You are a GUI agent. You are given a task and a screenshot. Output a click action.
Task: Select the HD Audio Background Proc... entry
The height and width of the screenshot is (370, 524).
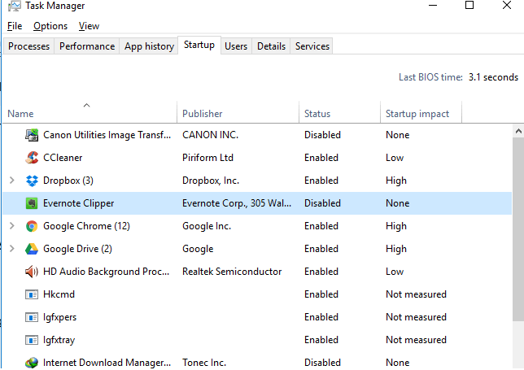107,272
